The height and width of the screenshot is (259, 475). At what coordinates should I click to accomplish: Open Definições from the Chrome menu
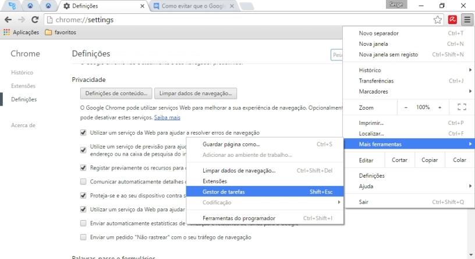click(409, 175)
